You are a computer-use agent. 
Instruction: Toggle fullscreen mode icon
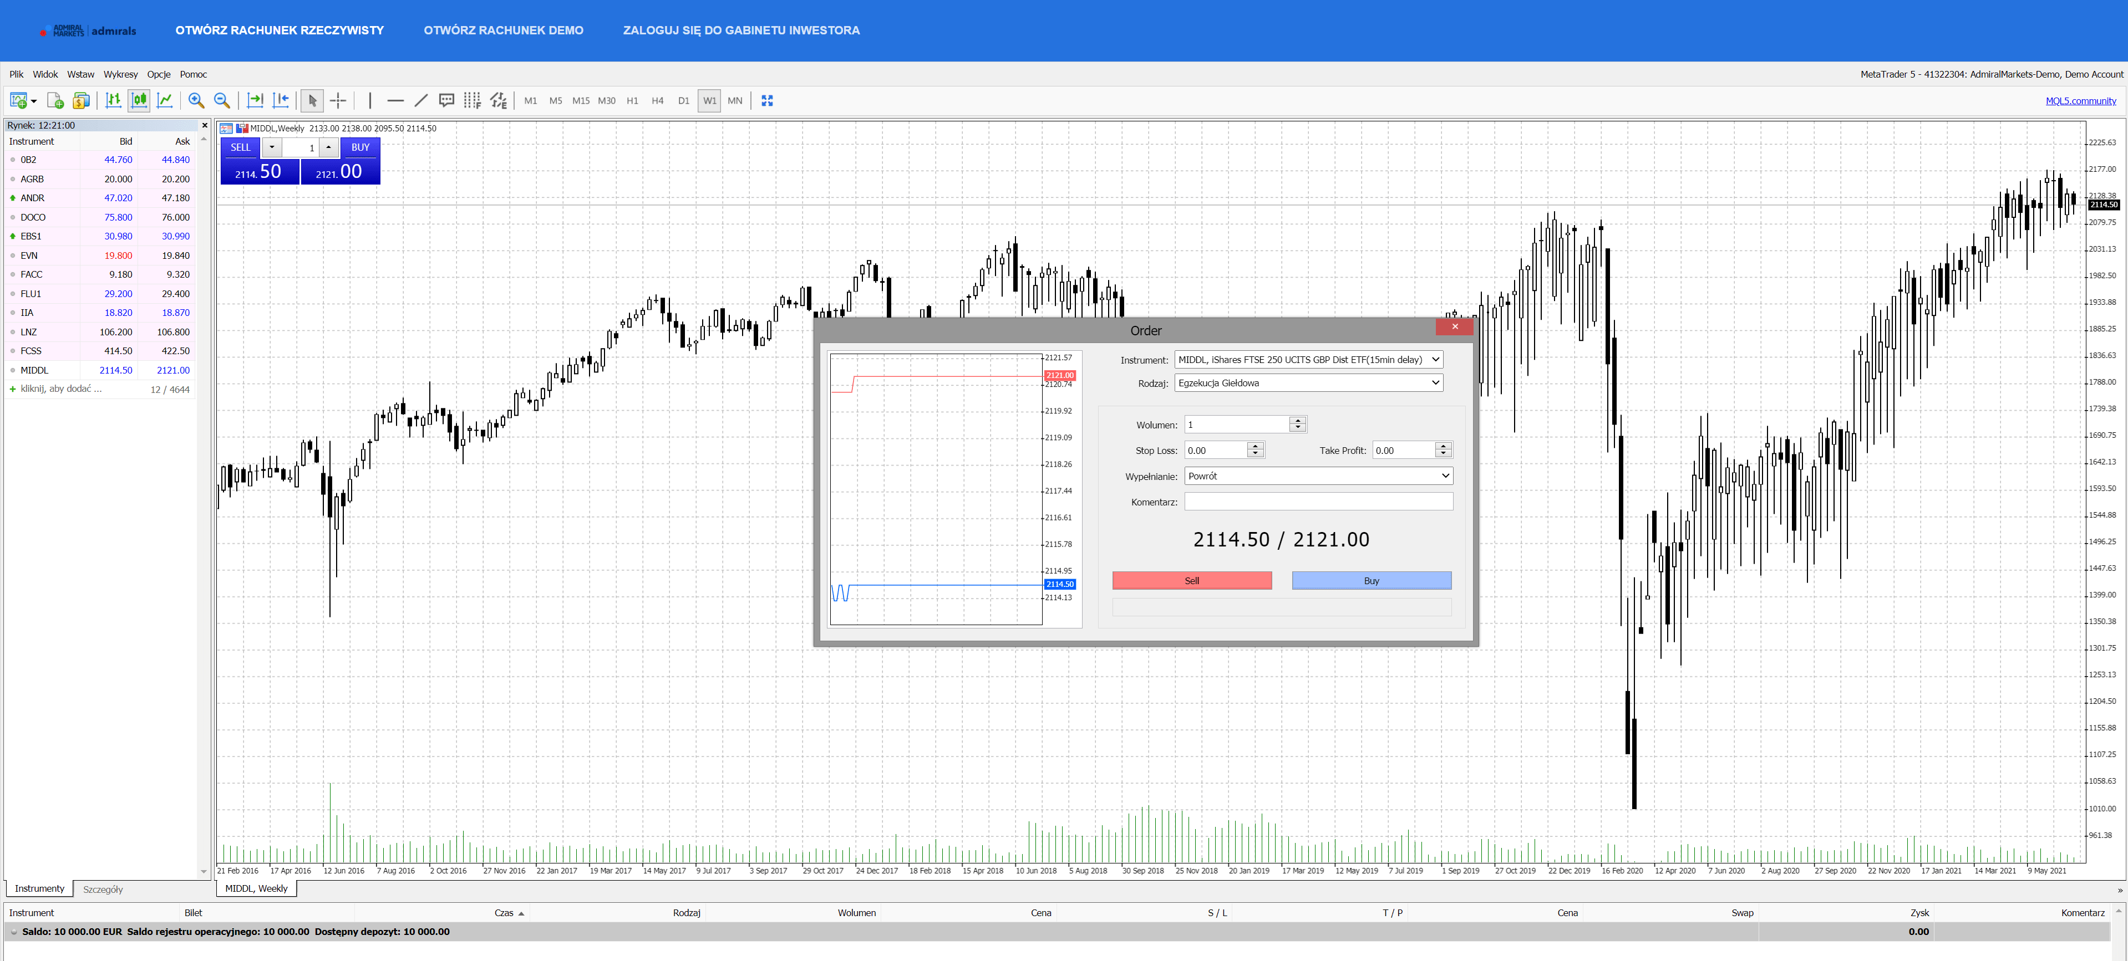(766, 101)
